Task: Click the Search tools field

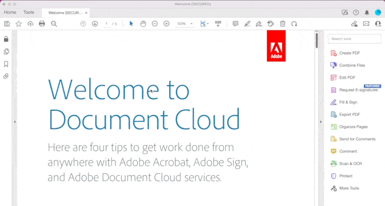Action: click(x=354, y=39)
